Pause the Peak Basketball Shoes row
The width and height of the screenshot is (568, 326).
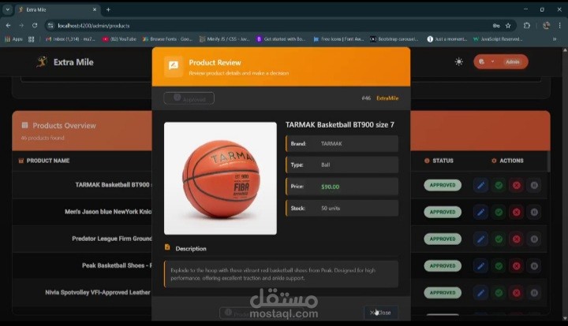coord(534,266)
